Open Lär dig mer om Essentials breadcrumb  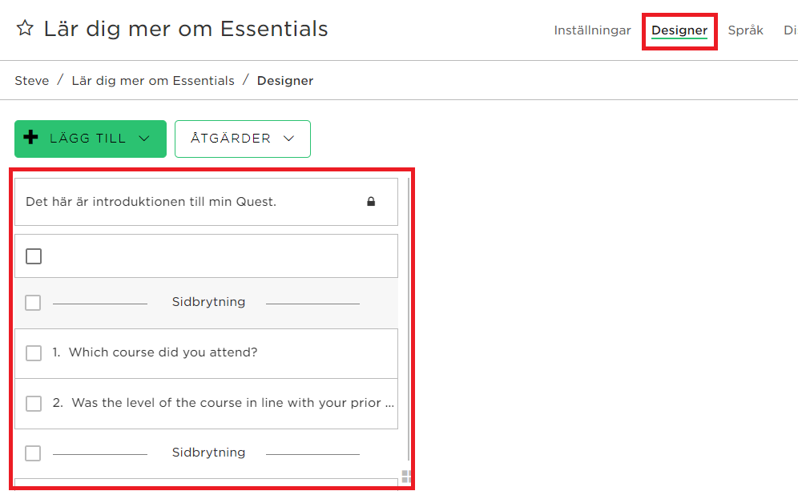pos(153,81)
